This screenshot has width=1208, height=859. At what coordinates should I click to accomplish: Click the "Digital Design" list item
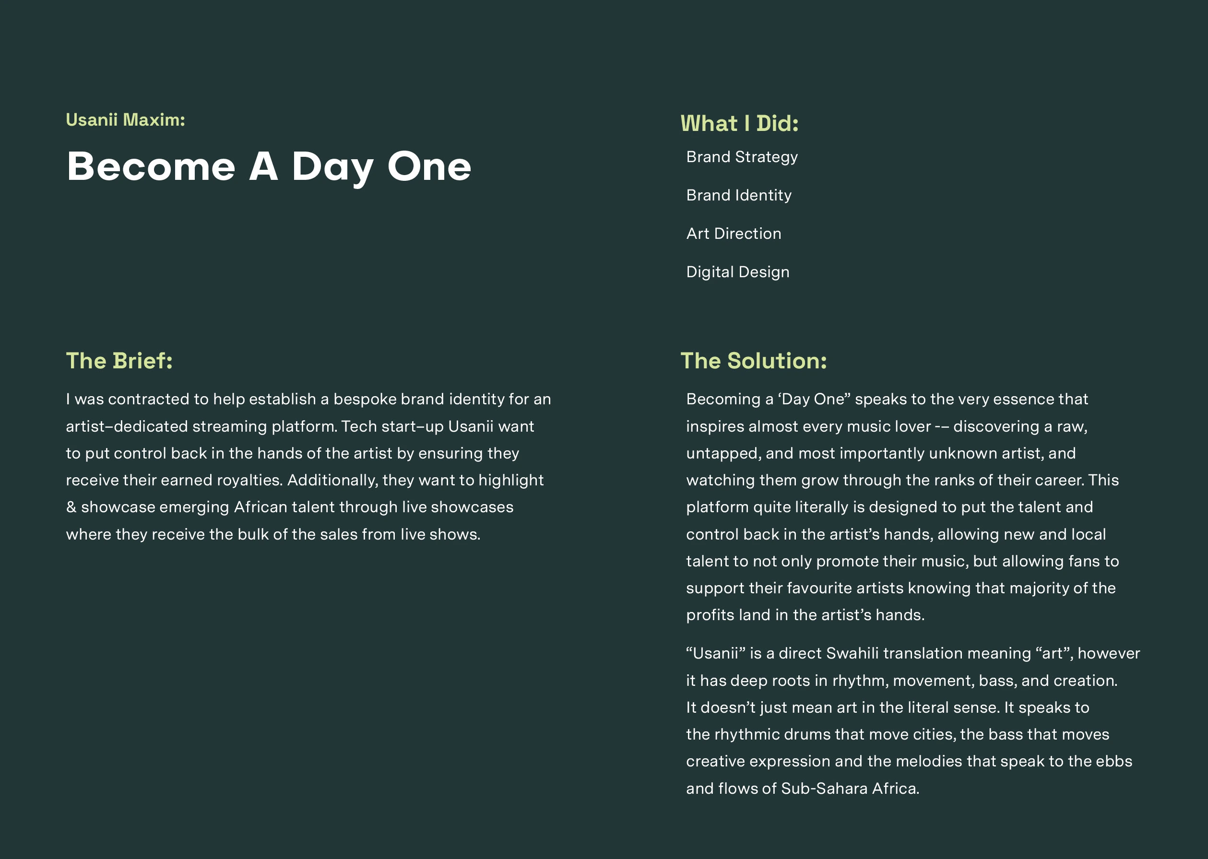click(x=737, y=272)
